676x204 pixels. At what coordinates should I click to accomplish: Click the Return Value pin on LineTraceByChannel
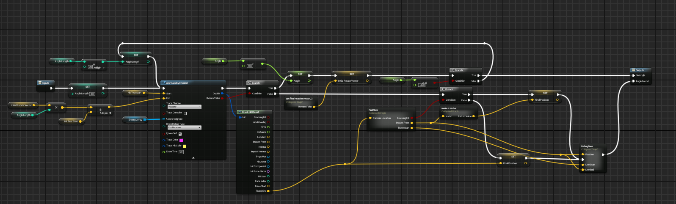[x=222, y=98]
